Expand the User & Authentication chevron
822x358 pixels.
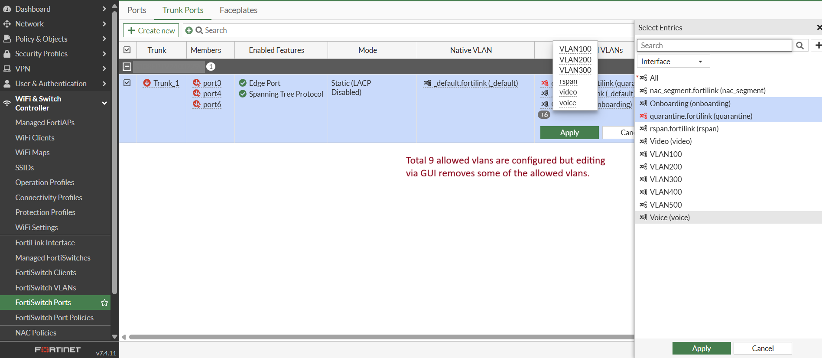coord(104,84)
